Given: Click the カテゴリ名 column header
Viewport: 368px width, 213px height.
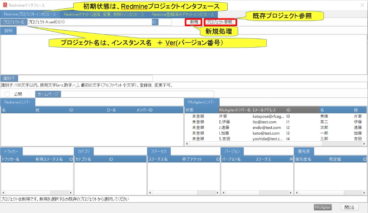Looking at the screenshot, I should (x=91, y=159).
